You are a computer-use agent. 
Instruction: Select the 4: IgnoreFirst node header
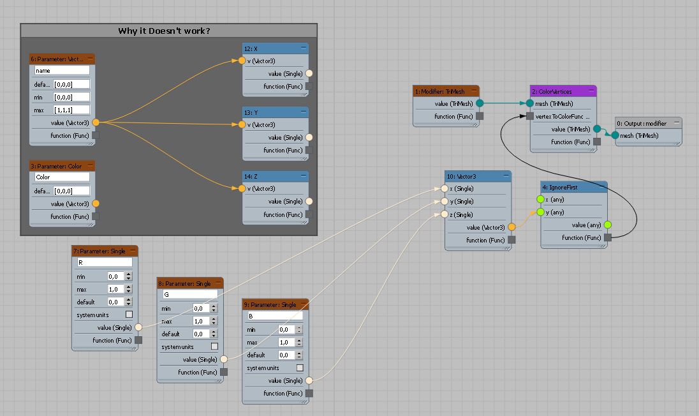point(574,188)
